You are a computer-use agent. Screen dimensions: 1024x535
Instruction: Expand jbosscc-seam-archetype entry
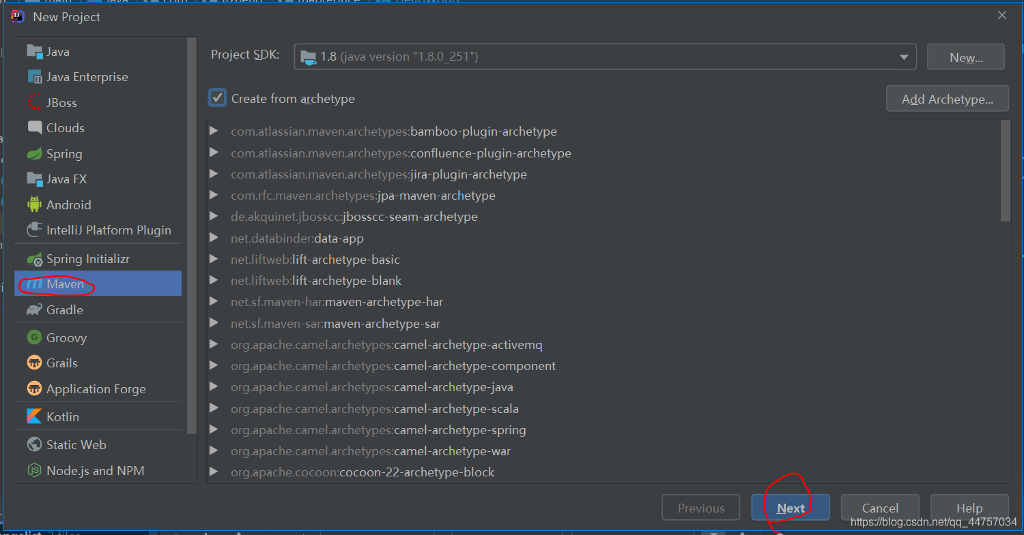tap(214, 216)
